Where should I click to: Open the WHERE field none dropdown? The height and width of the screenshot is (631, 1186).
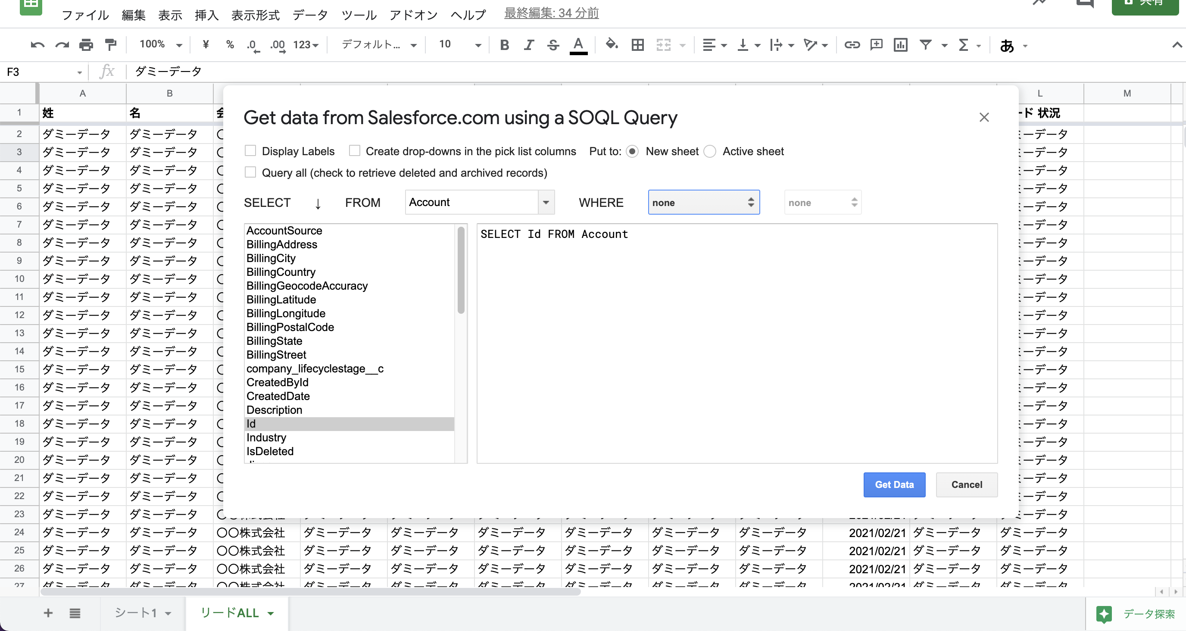point(703,202)
